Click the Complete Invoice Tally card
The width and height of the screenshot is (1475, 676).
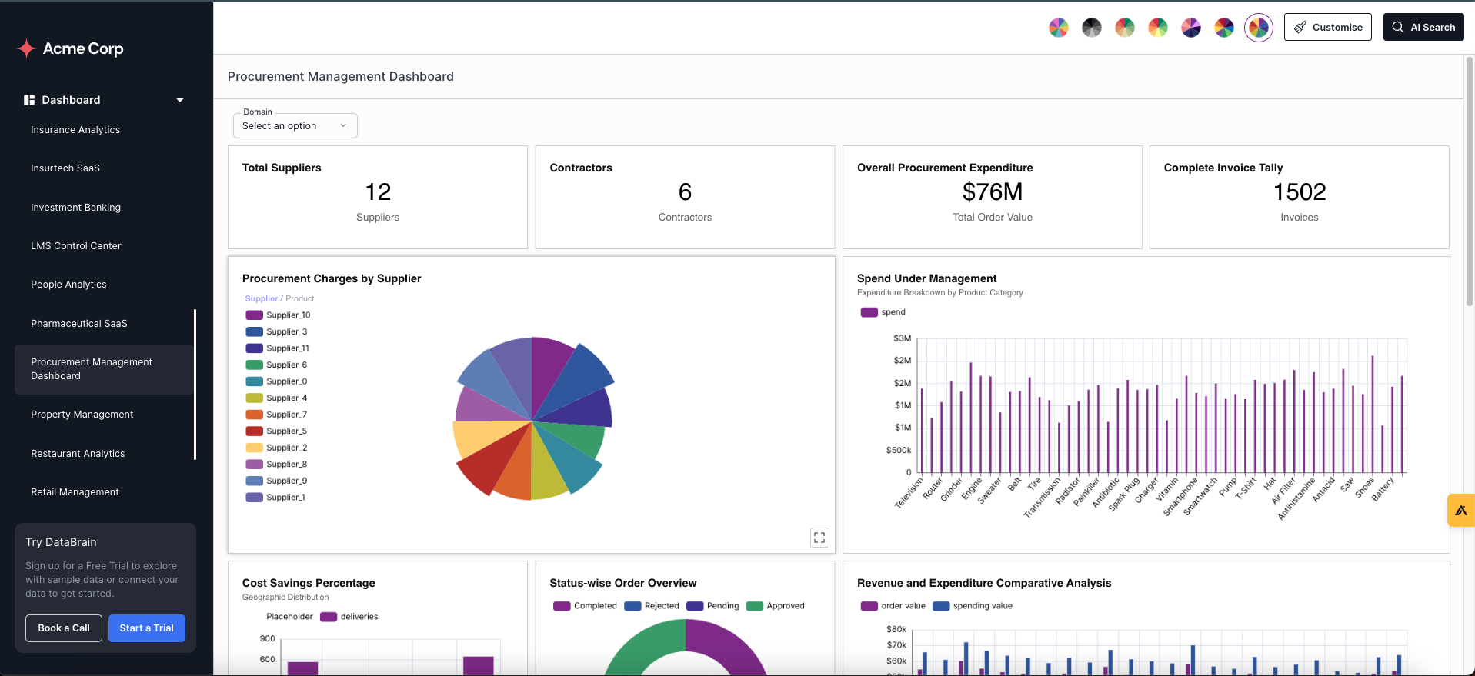pos(1300,197)
